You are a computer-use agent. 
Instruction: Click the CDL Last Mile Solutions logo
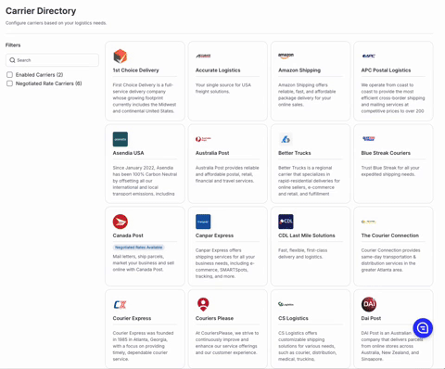pyautogui.click(x=286, y=222)
